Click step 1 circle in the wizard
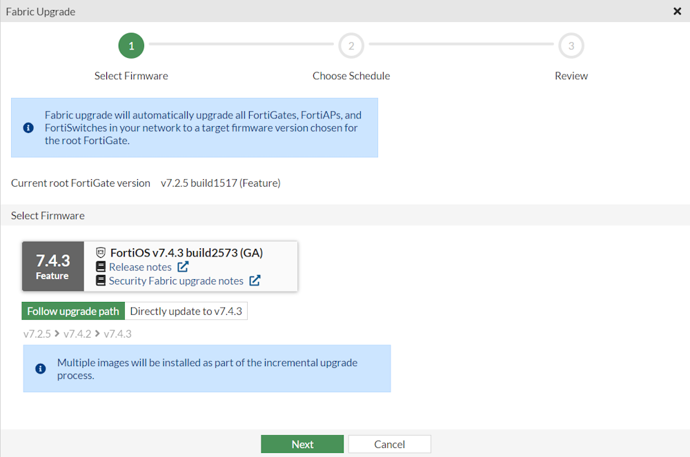The image size is (690, 457). click(x=131, y=45)
